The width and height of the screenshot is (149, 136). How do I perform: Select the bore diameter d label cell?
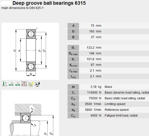point(73,26)
